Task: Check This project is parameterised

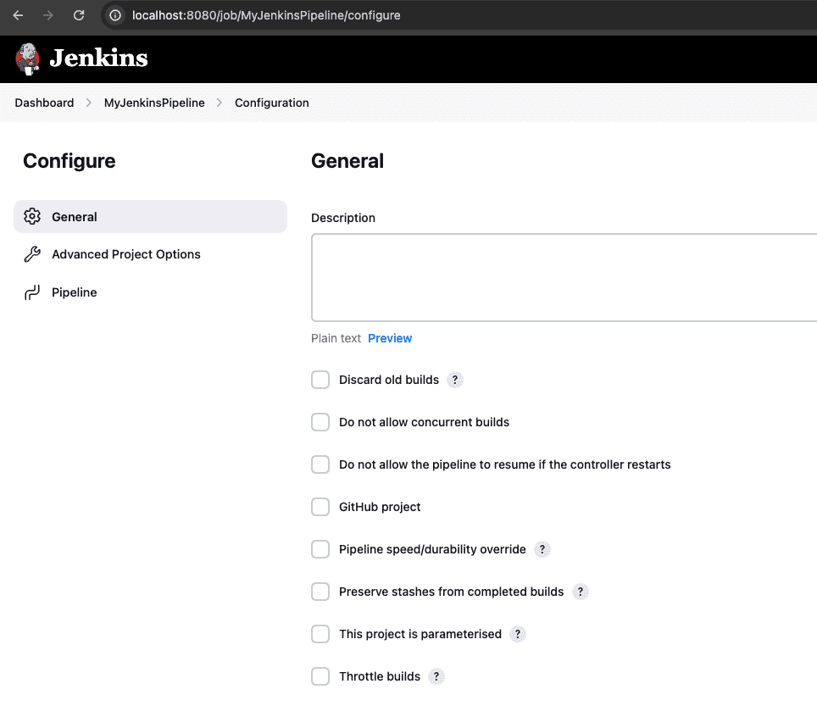Action: pyautogui.click(x=320, y=634)
